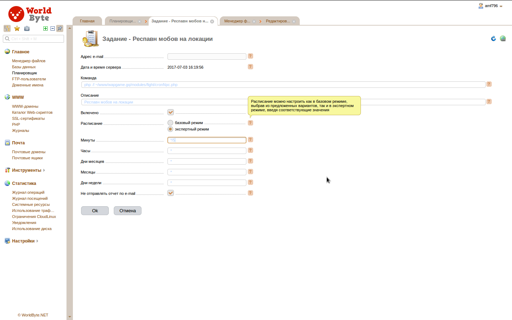Screen dimensions: 512x320
Task: Close the Планировщик tab
Action: (x=139, y=21)
